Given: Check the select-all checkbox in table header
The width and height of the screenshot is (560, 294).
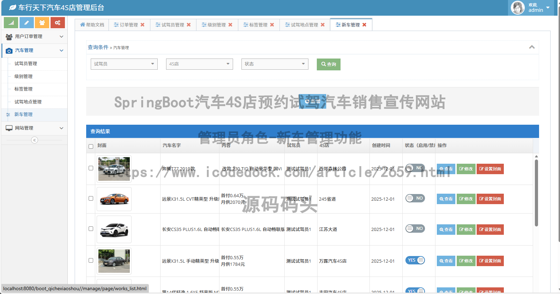Looking at the screenshot, I should [91, 147].
